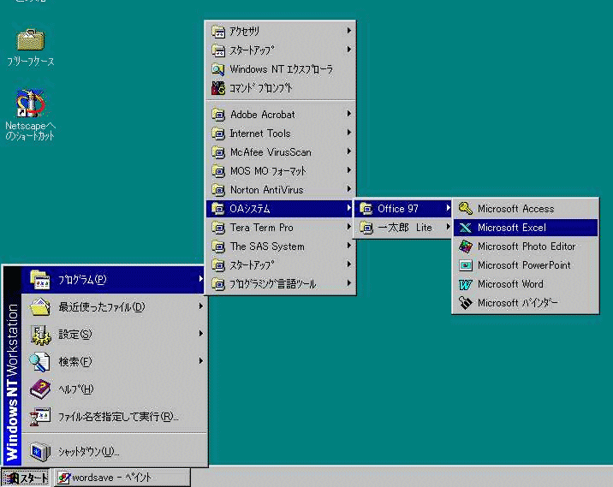
Task: Select the プログラミング言語ツール label
Action: [x=272, y=284]
